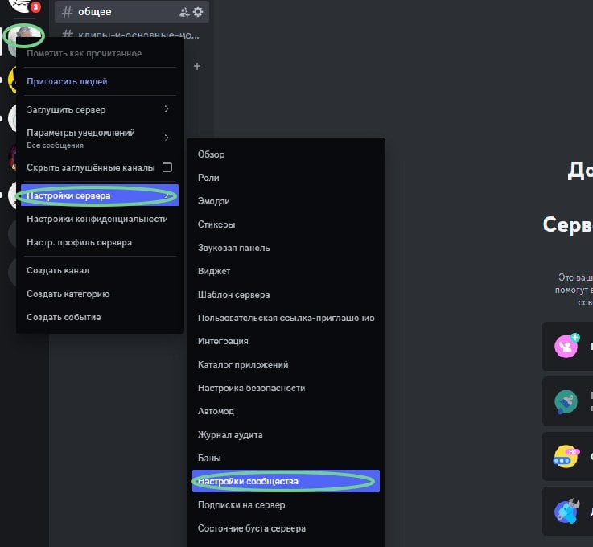Open Журнал аудита
593x547 pixels.
point(286,434)
